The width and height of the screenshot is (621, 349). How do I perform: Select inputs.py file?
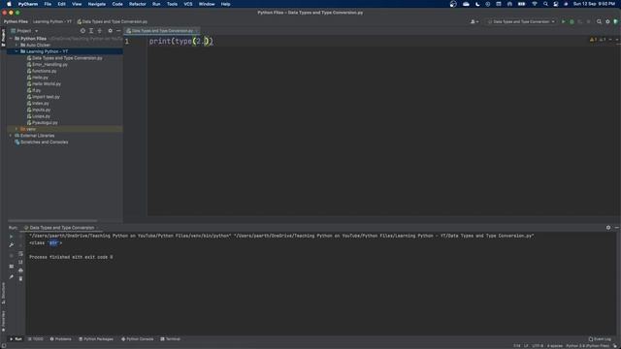(x=39, y=110)
